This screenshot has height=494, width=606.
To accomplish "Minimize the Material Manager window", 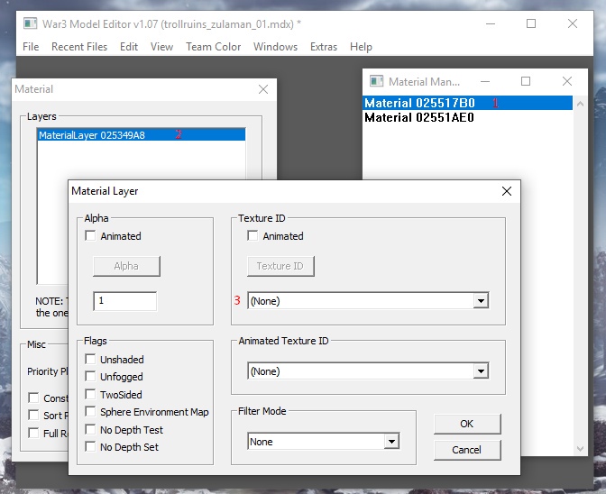I will (485, 81).
